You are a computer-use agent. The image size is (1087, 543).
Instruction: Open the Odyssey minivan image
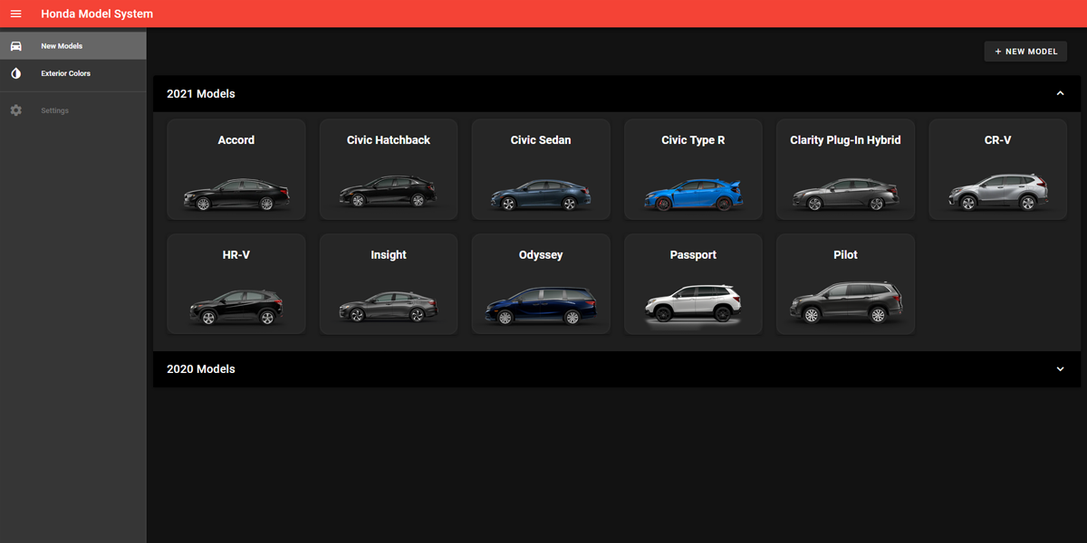click(541, 306)
